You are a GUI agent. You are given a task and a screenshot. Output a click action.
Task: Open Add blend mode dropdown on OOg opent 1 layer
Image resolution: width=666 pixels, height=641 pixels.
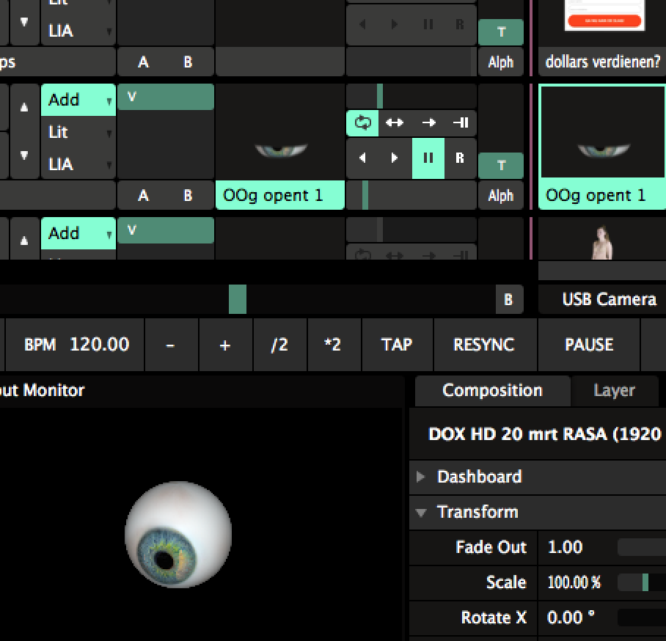point(78,100)
